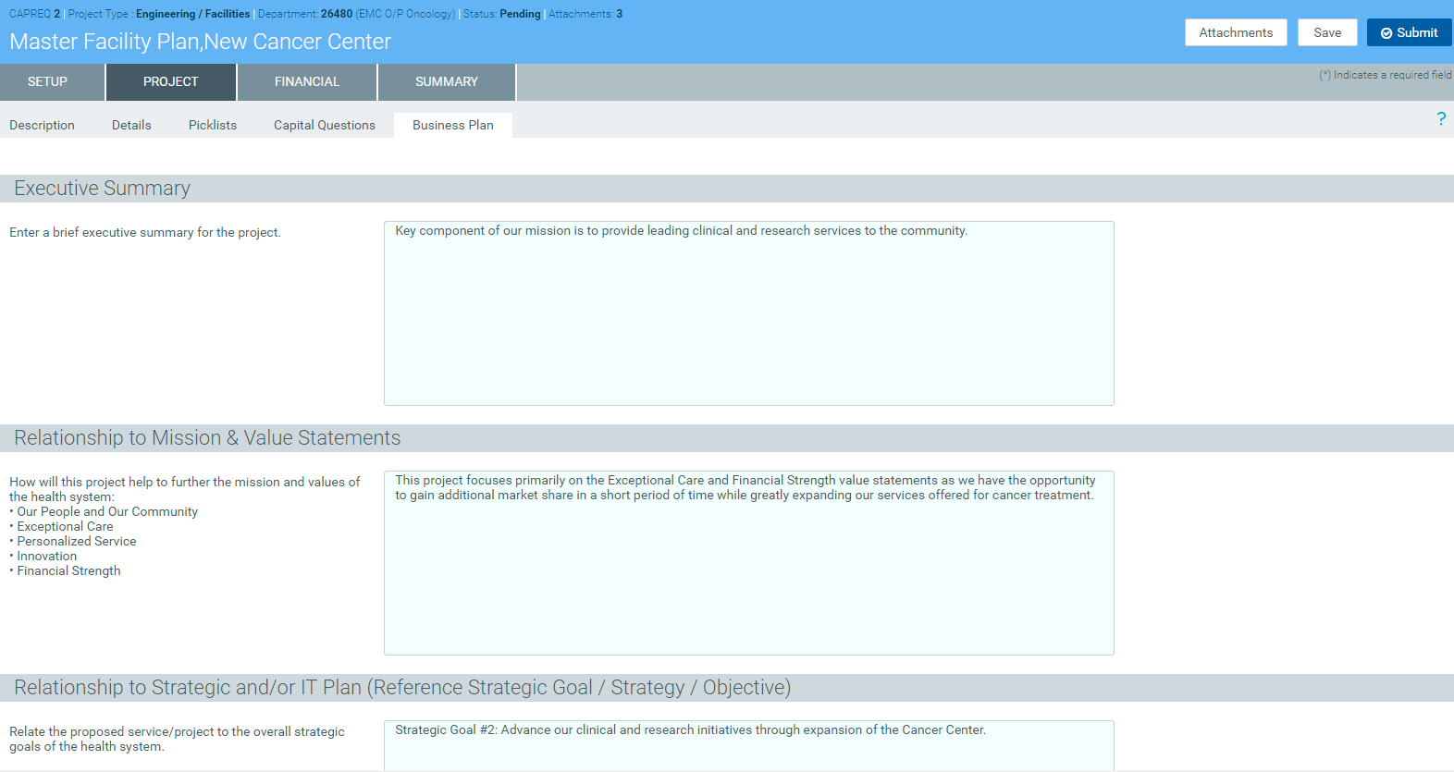Click the CAPREQ 2 identifier in header

pos(34,14)
